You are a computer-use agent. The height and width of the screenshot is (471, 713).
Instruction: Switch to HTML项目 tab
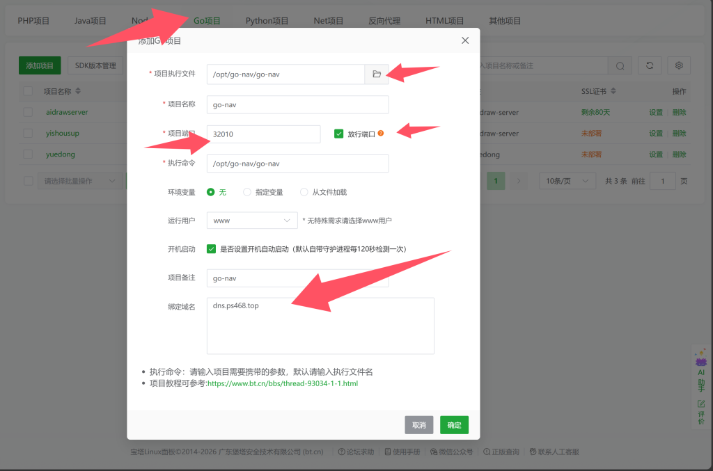445,21
